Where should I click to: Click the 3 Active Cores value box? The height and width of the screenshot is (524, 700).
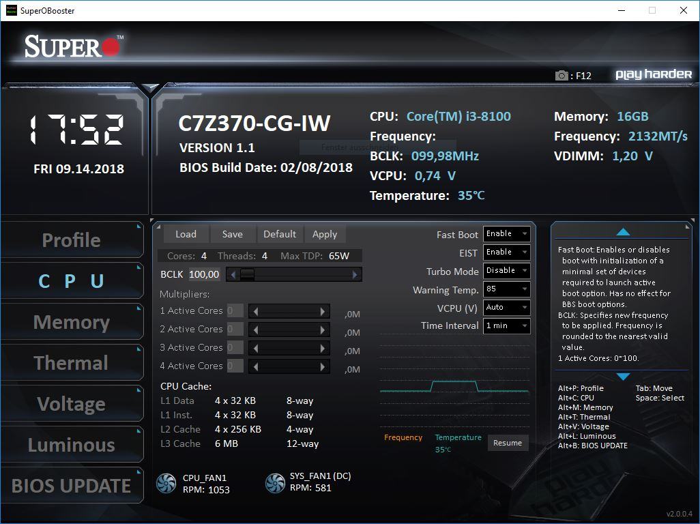click(235, 347)
